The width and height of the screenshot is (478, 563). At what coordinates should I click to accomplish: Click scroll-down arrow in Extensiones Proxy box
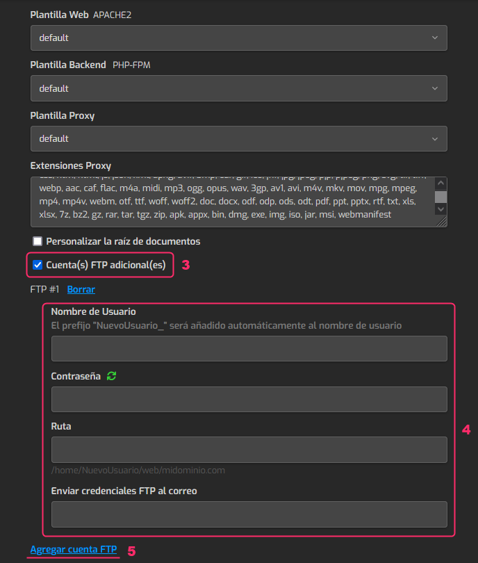point(440,210)
